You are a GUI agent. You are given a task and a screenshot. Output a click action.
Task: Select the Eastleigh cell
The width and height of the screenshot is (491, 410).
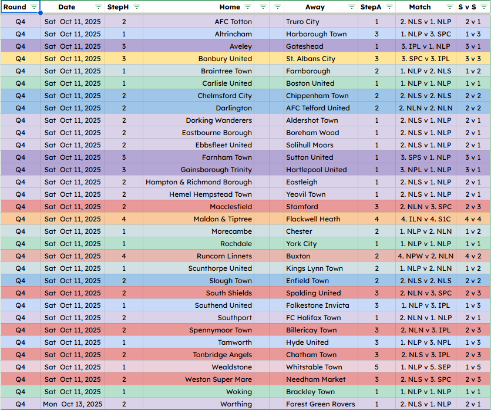tap(321, 182)
